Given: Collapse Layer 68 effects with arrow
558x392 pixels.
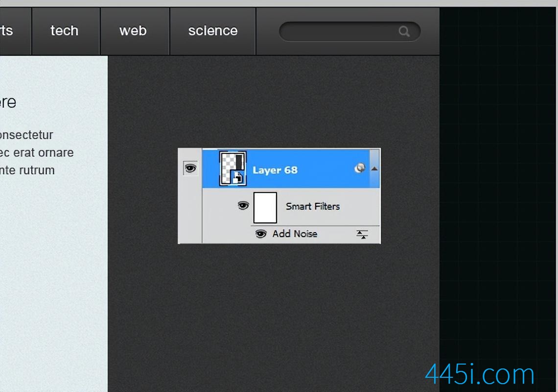Looking at the screenshot, I should pyautogui.click(x=374, y=169).
